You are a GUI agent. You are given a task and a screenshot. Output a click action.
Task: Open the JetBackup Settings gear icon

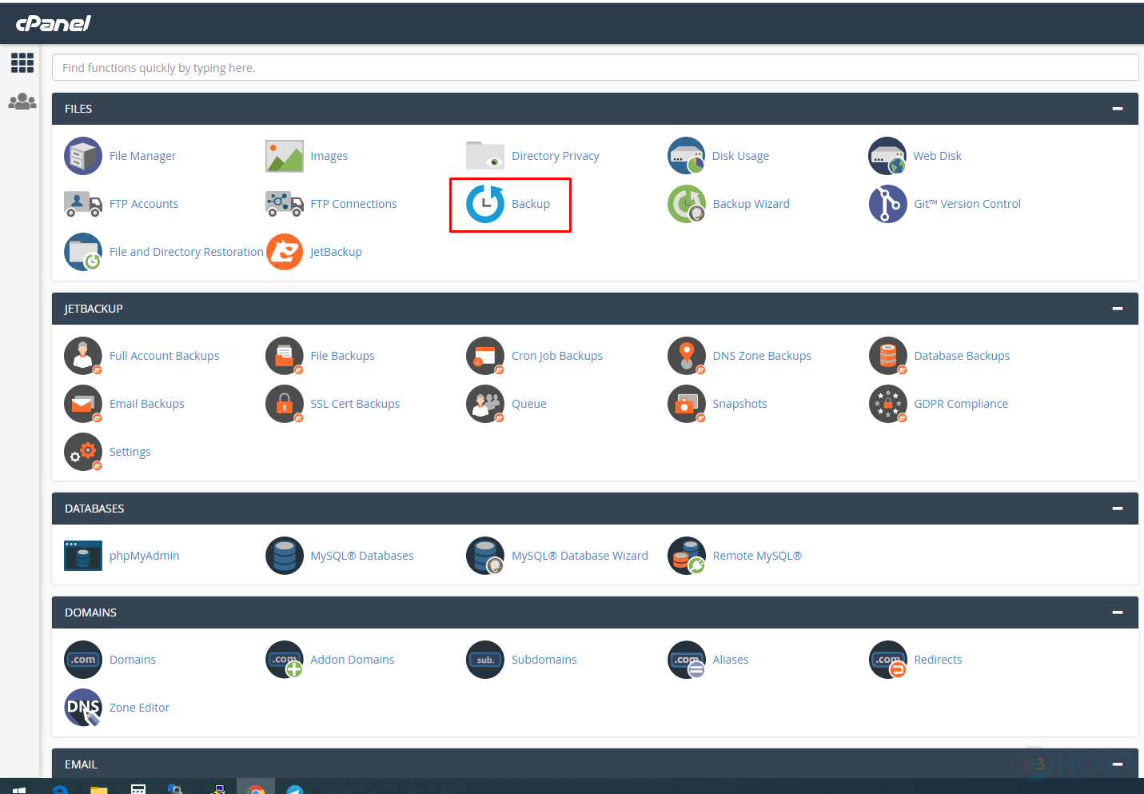(83, 452)
